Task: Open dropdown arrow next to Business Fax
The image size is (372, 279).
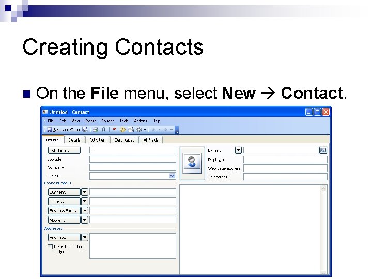Action: (85, 211)
